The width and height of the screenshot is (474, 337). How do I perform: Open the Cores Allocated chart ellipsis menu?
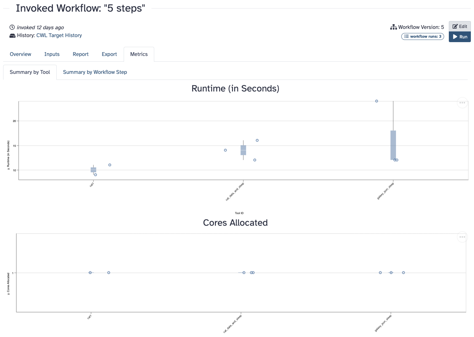click(x=462, y=237)
